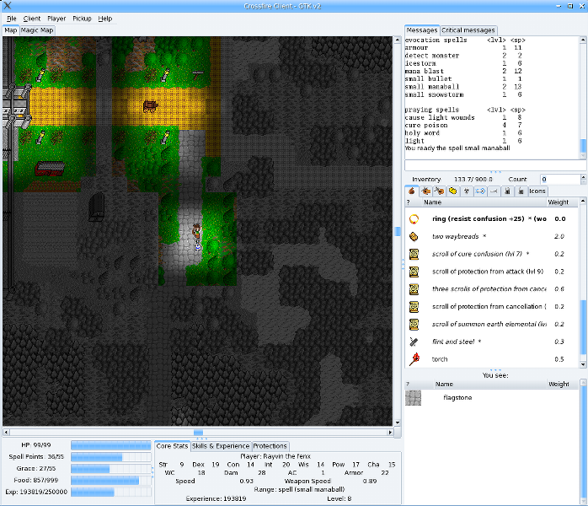
Task: Click the Count input field
Action: pyautogui.click(x=559, y=180)
